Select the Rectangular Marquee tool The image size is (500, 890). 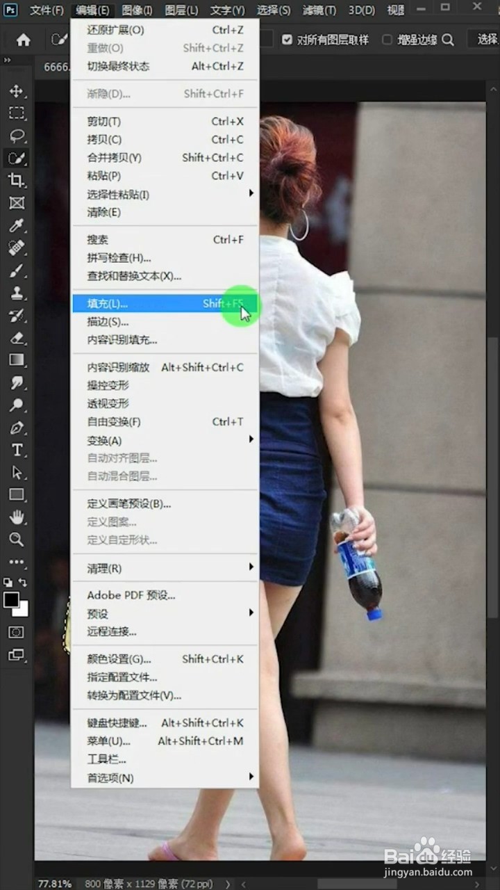[17, 113]
